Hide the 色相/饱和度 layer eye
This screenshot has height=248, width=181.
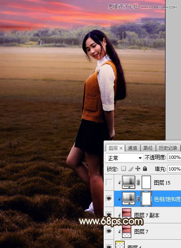(x=109, y=198)
